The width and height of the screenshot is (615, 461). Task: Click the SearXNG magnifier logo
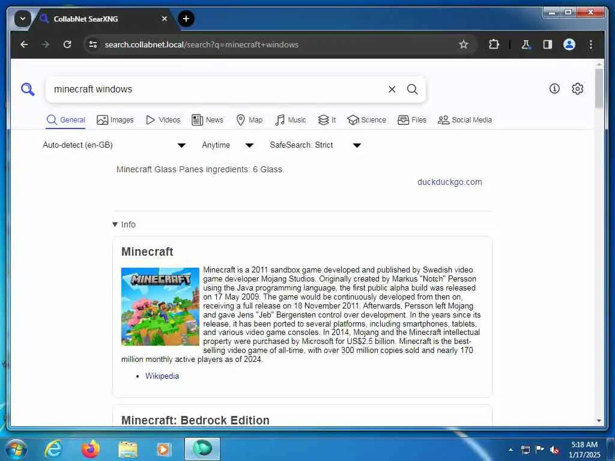(28, 89)
